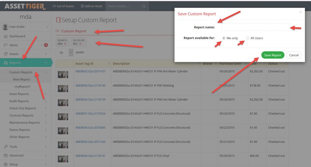Screen dimensions: 311x167
Task: Click the Alerts flag icon
Action: pos(5,45)
